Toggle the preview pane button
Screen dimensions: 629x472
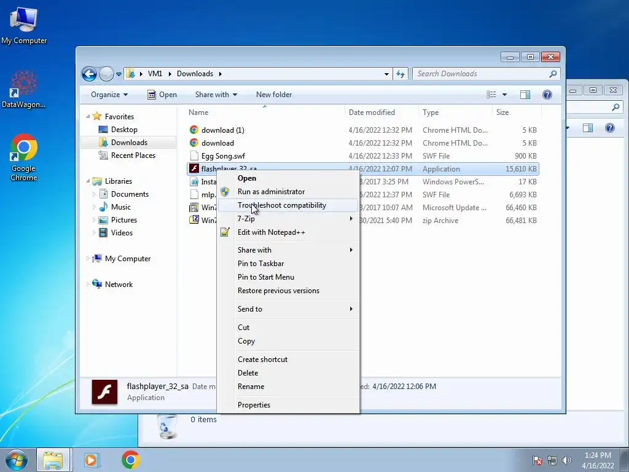point(525,95)
